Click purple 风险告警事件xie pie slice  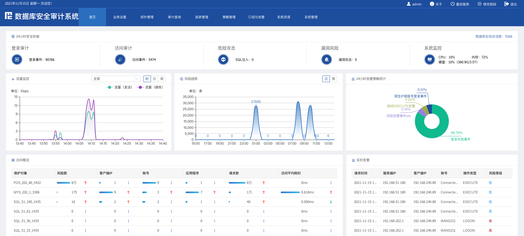tap(422, 113)
